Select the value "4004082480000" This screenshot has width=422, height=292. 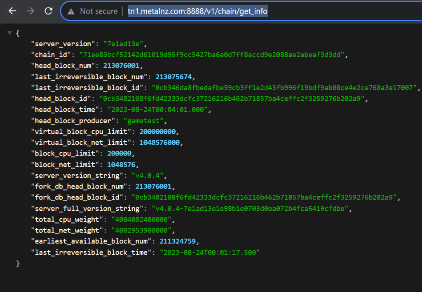pyautogui.click(x=141, y=219)
